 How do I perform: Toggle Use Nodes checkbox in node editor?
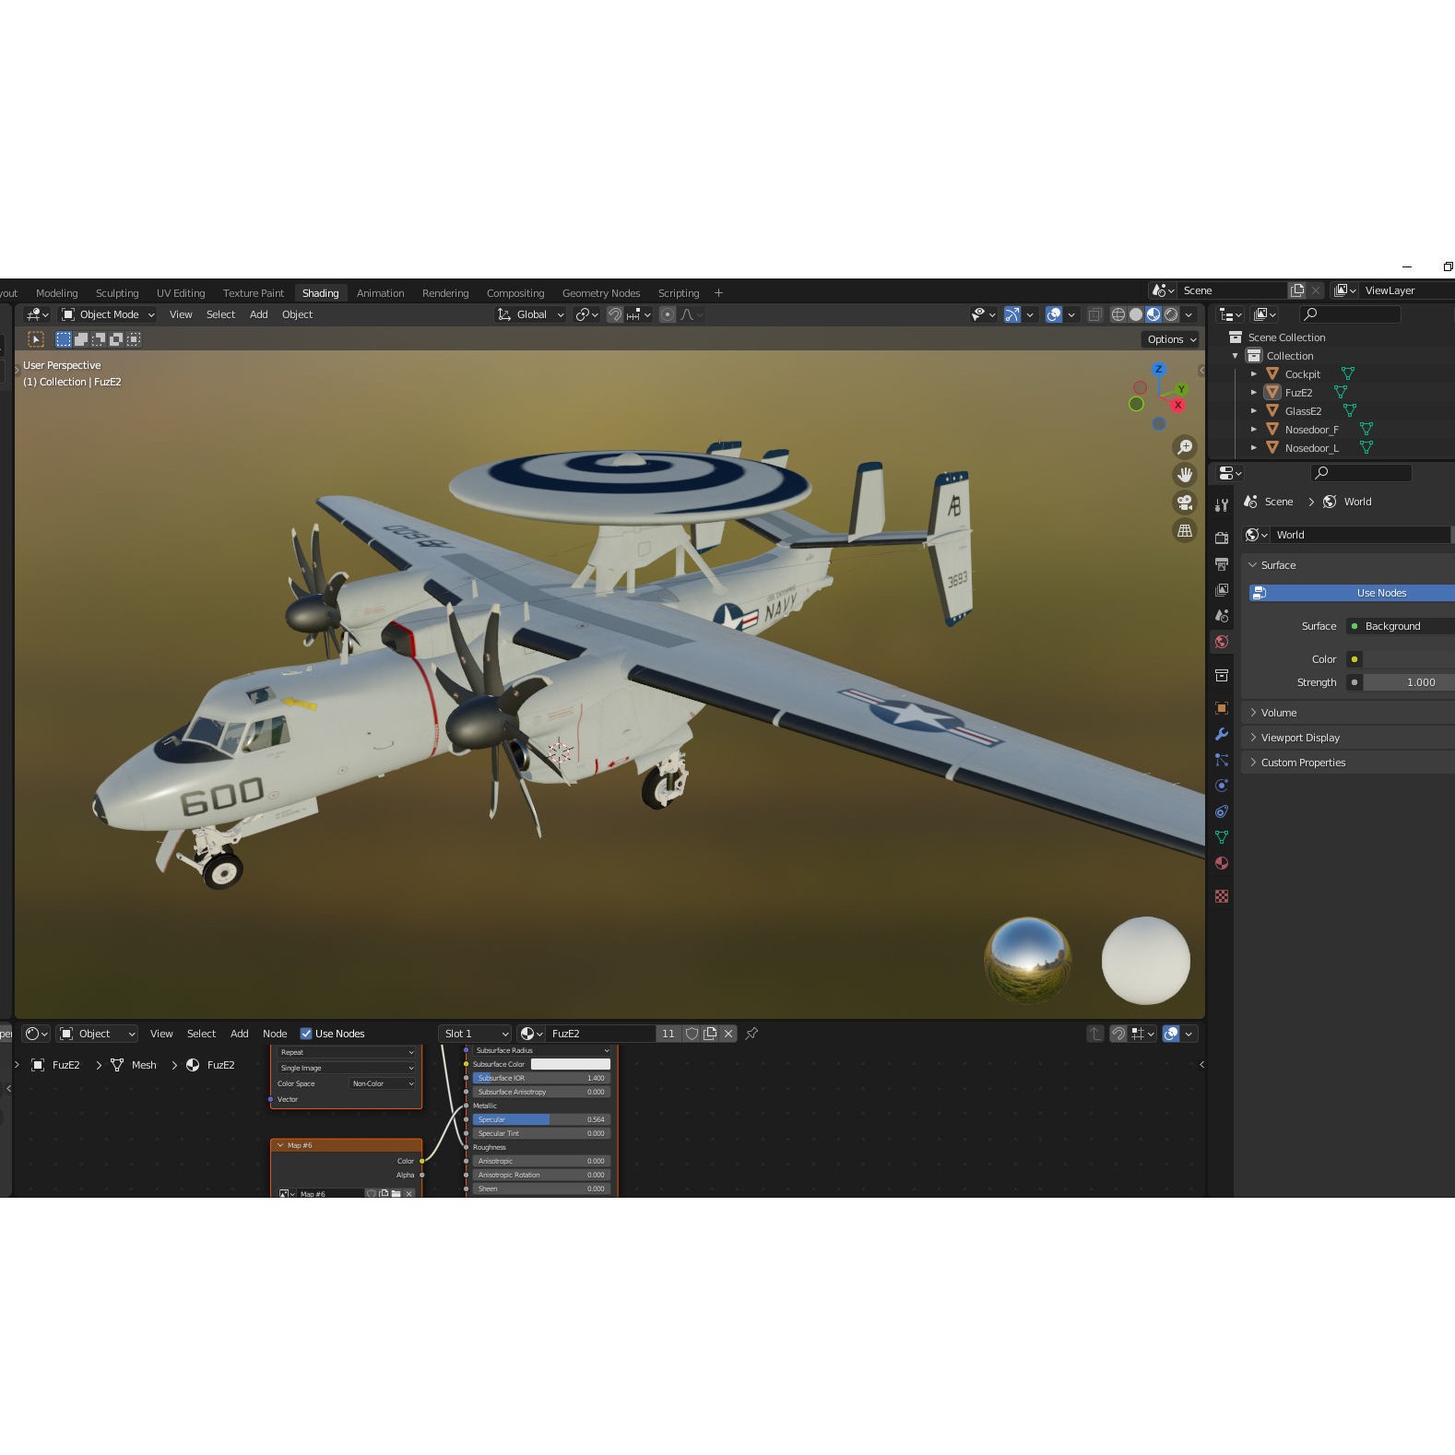(x=306, y=1034)
